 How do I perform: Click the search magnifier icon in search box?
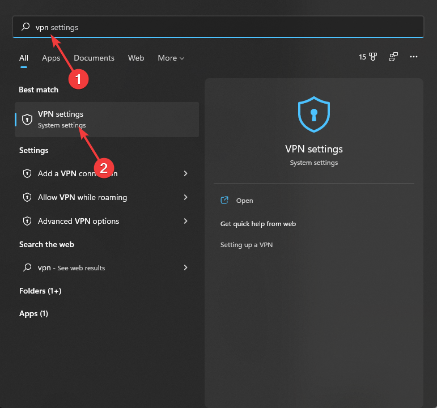point(25,27)
